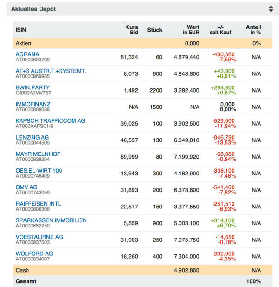279x287 pixels.
Task: Select KAPSCH TRAFFICCOM AG link
Action: 50,120
